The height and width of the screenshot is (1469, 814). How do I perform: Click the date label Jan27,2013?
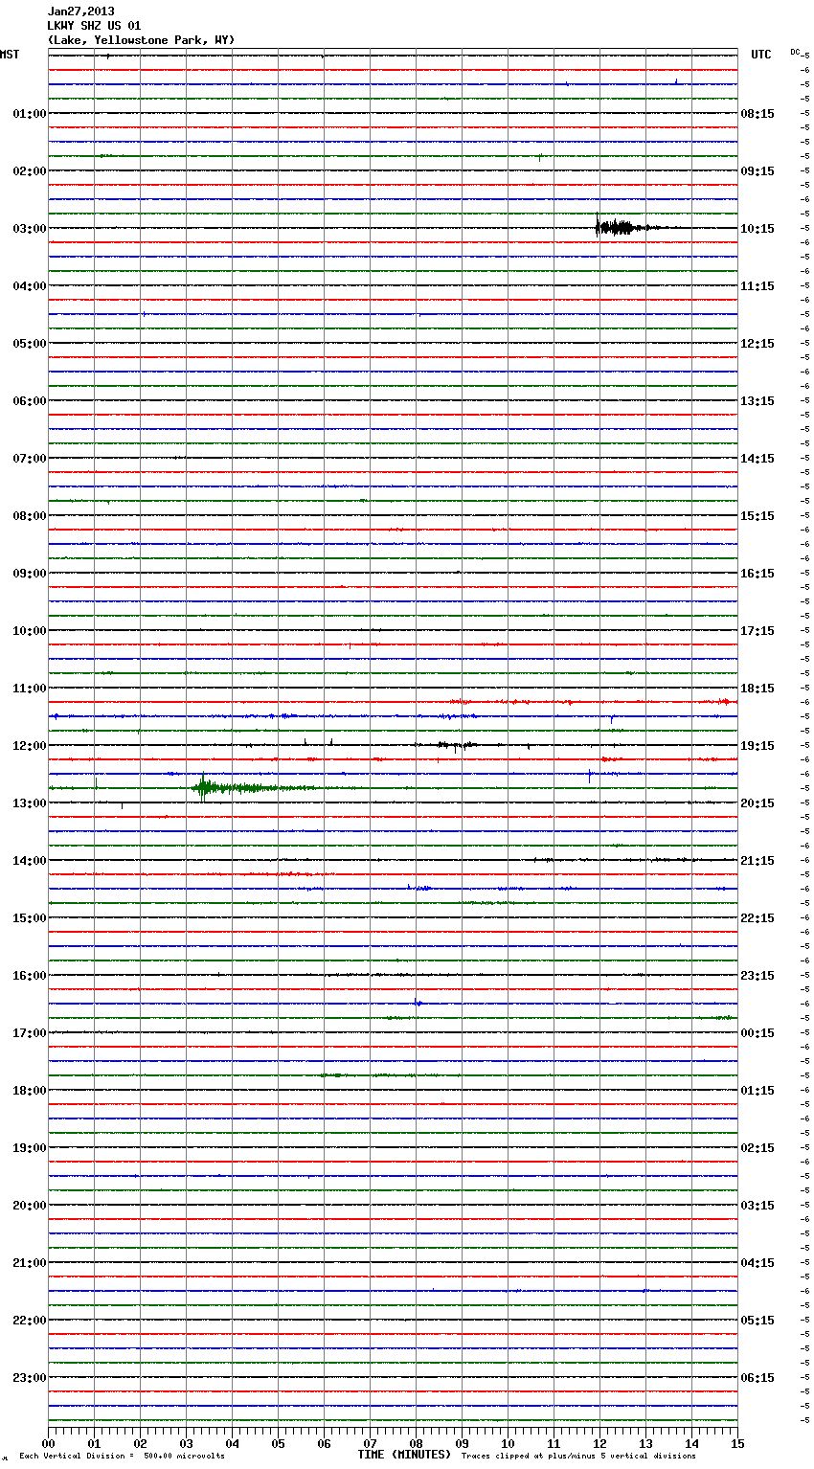click(80, 11)
